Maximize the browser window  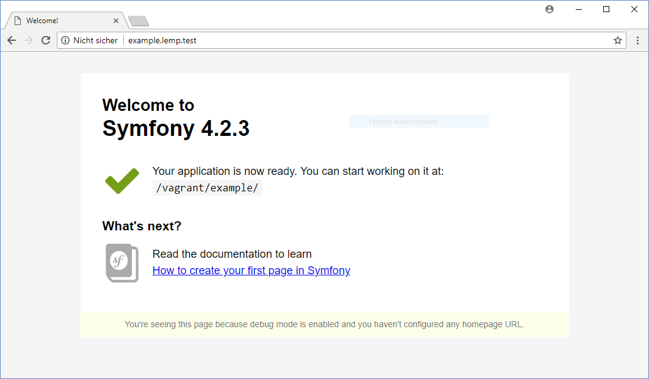[x=606, y=9]
